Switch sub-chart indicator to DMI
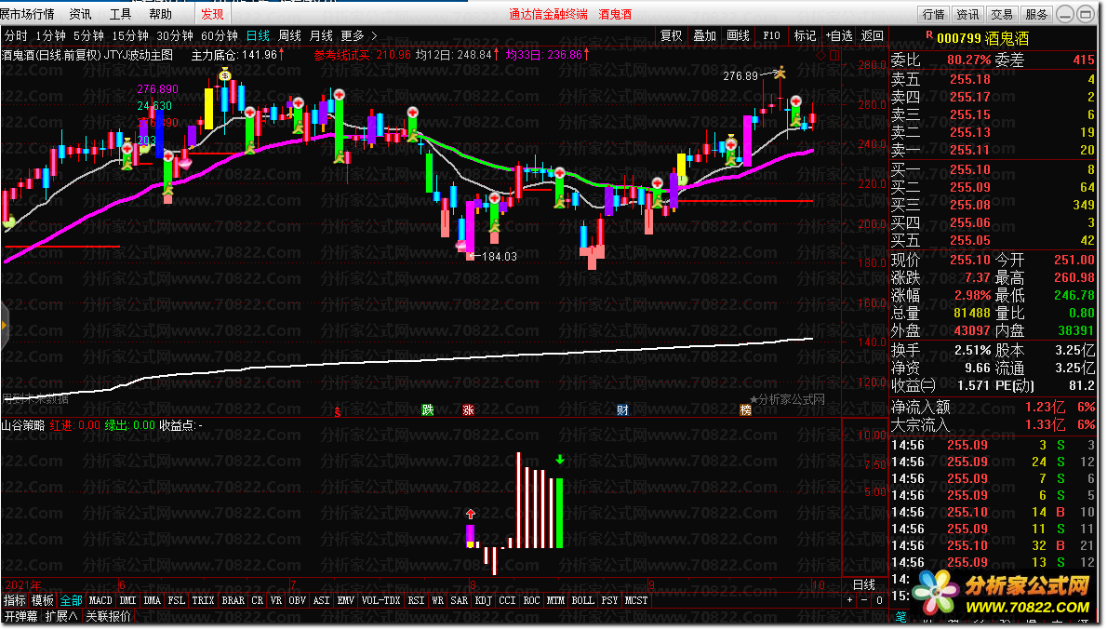The height and width of the screenshot is (630, 1107). 127,600
